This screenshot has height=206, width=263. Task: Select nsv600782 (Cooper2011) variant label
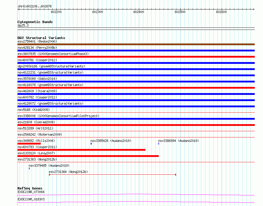click(x=37, y=97)
